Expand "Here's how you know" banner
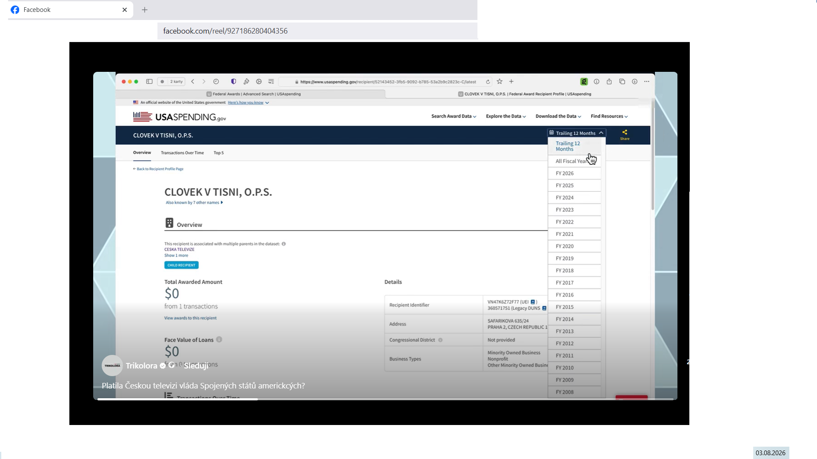817x459 pixels. coord(249,103)
